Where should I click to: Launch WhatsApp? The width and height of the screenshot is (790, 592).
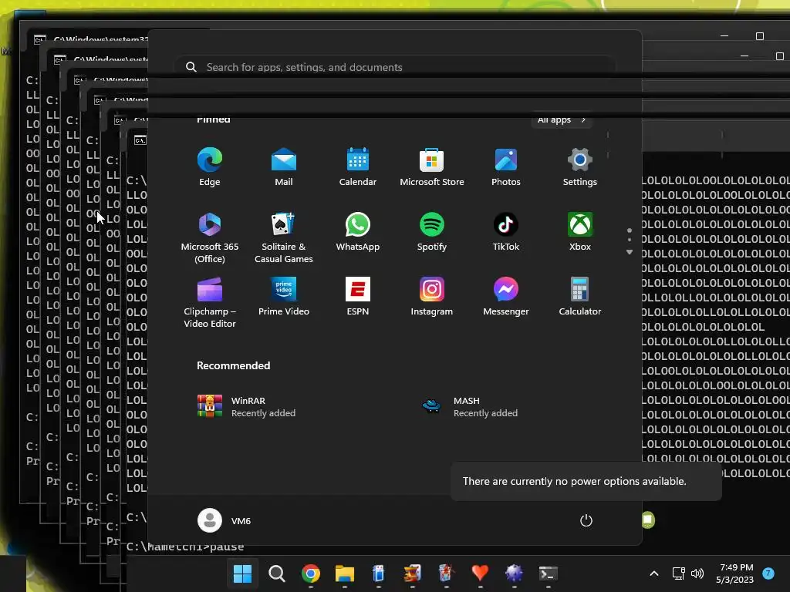coord(358,231)
